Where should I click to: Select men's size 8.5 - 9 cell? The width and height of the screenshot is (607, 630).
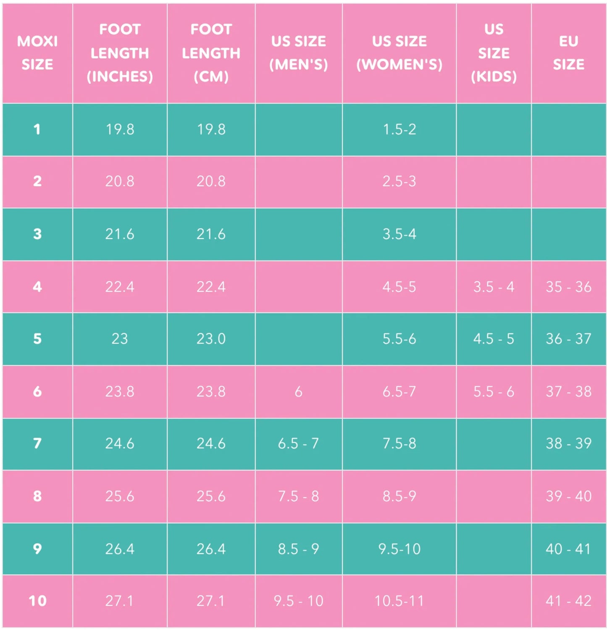298,549
